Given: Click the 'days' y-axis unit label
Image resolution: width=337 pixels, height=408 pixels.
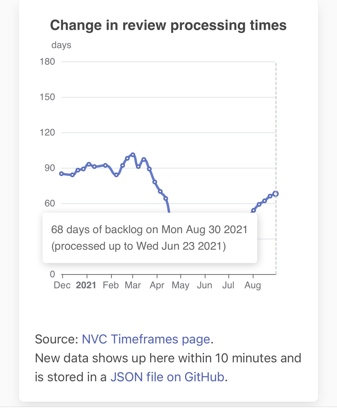Looking at the screenshot, I should [x=61, y=45].
